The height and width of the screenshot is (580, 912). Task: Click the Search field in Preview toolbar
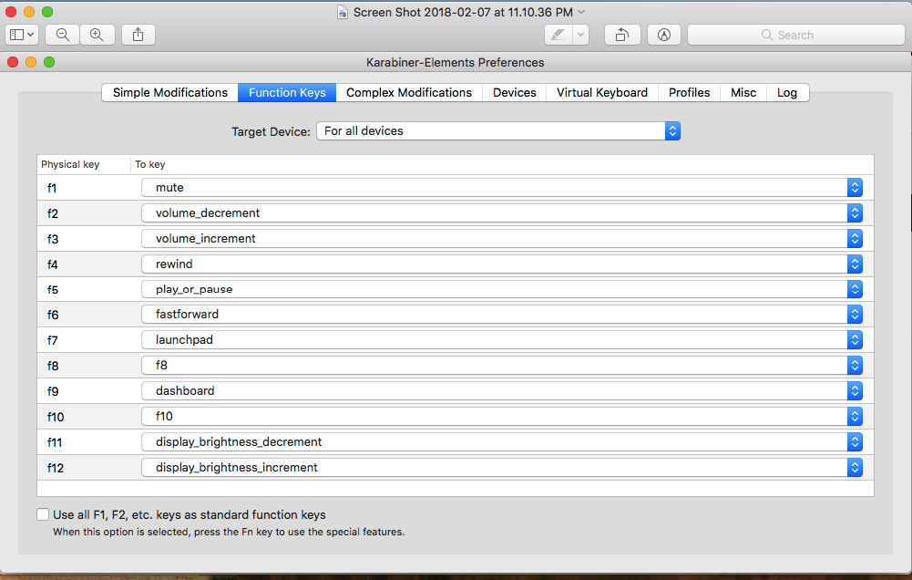(x=795, y=35)
